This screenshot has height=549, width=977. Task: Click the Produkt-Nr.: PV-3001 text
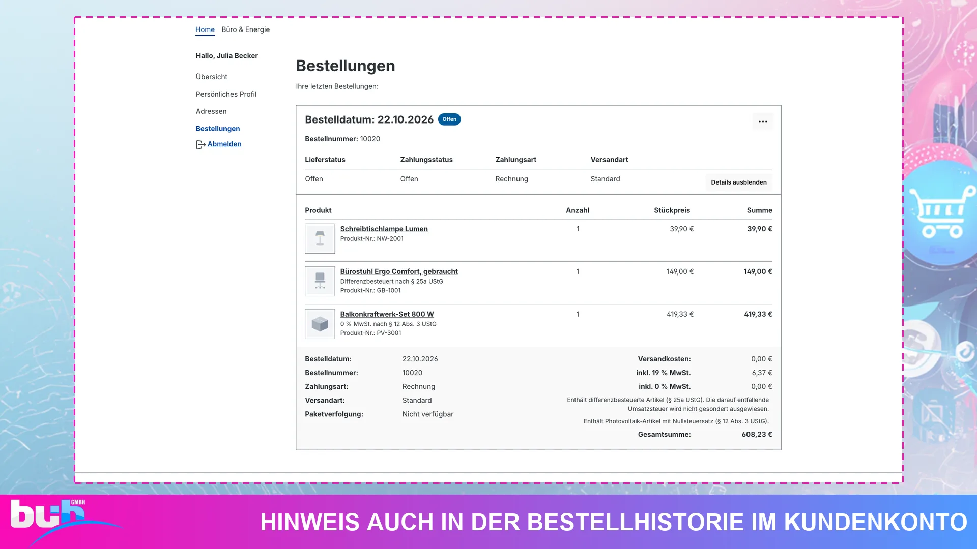370,333
